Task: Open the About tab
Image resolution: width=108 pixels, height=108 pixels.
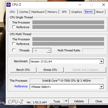Action: point(100,12)
